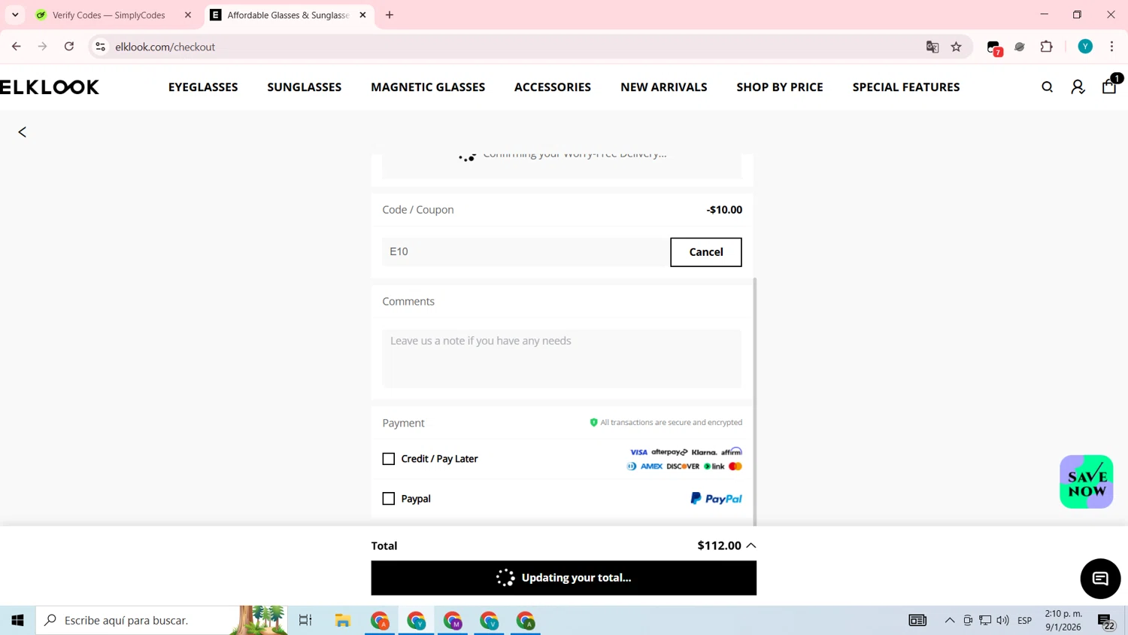1128x635 pixels.
Task: Click the SAVE NOW badge
Action: coord(1087,482)
